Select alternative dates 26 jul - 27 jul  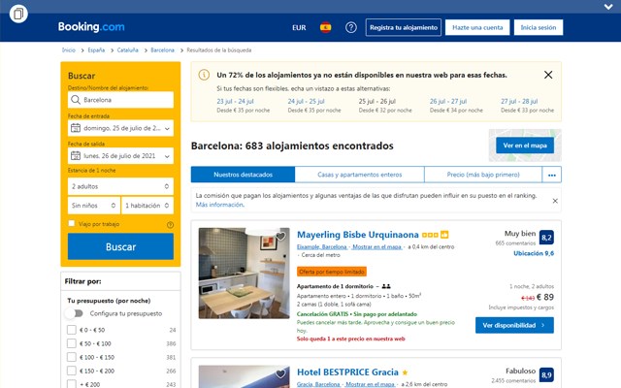448,101
